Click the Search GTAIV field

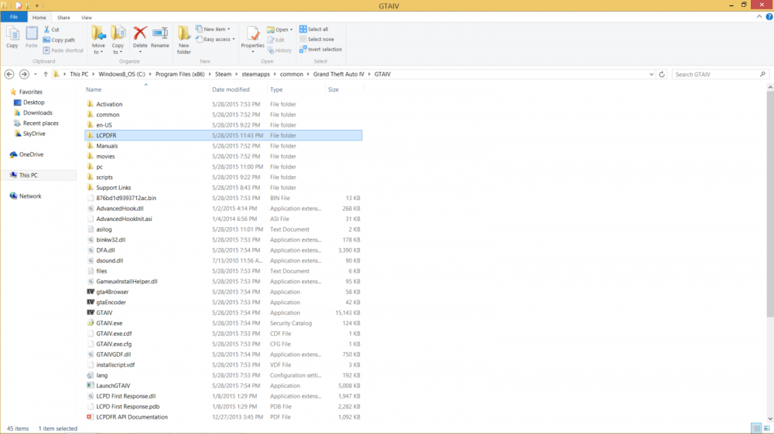click(x=720, y=74)
